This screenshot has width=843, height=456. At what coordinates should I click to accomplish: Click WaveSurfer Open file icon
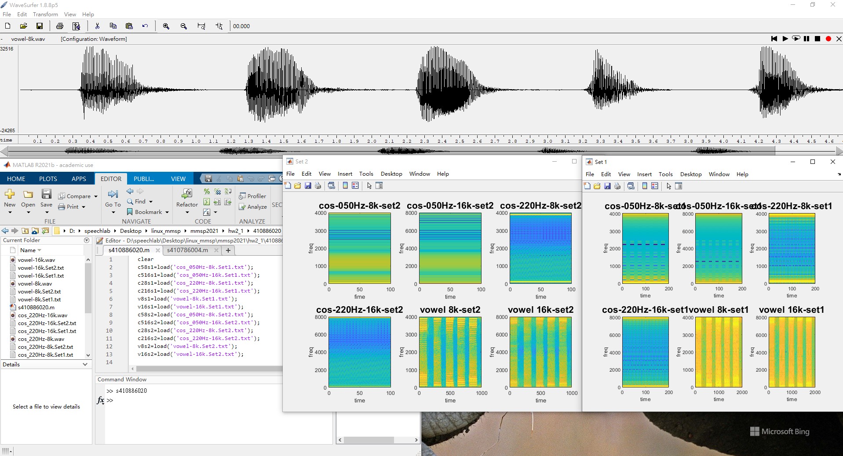pyautogui.click(x=23, y=26)
